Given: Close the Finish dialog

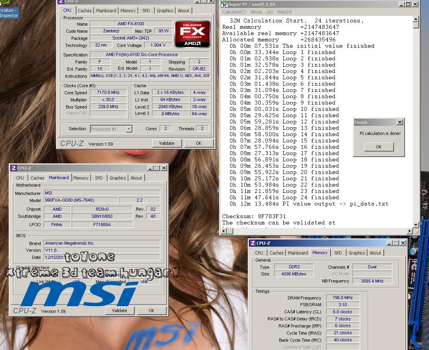Looking at the screenshot, I should coord(400,122).
